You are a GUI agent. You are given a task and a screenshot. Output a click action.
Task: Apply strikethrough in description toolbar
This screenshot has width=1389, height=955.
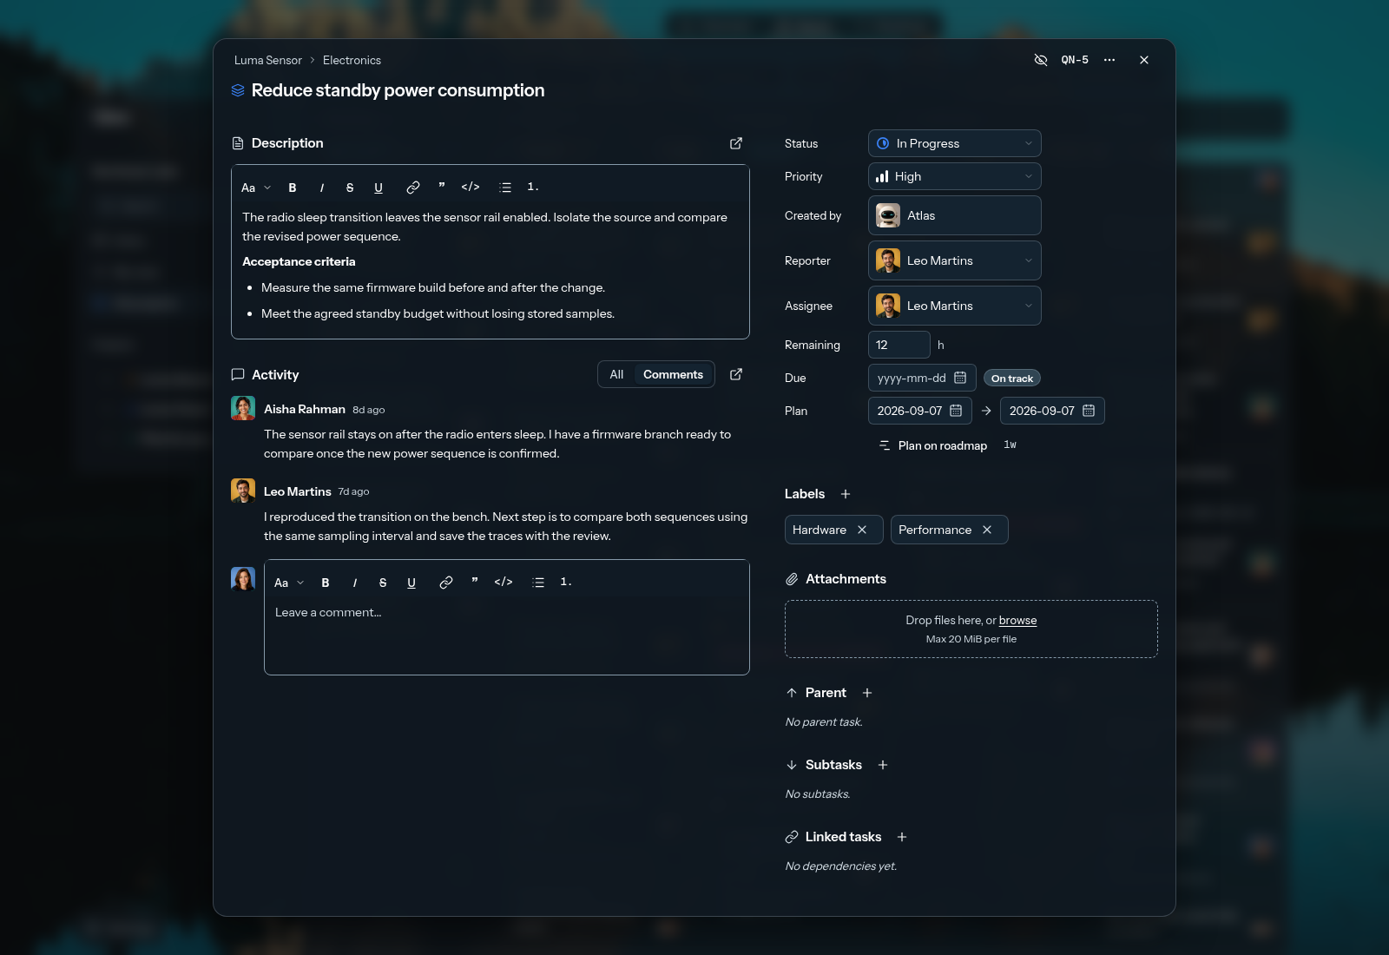point(350,188)
